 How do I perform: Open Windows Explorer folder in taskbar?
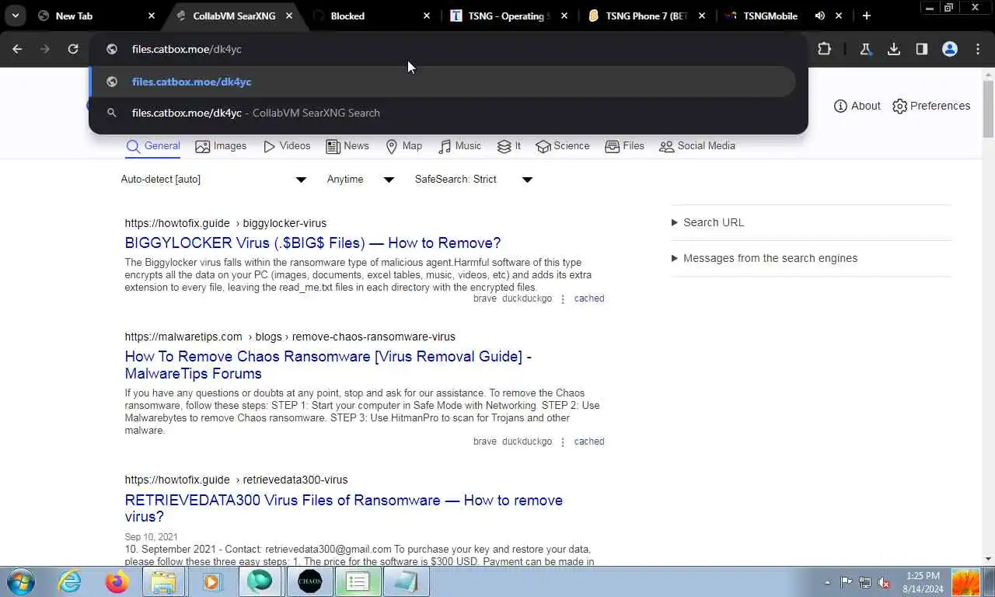point(163,581)
